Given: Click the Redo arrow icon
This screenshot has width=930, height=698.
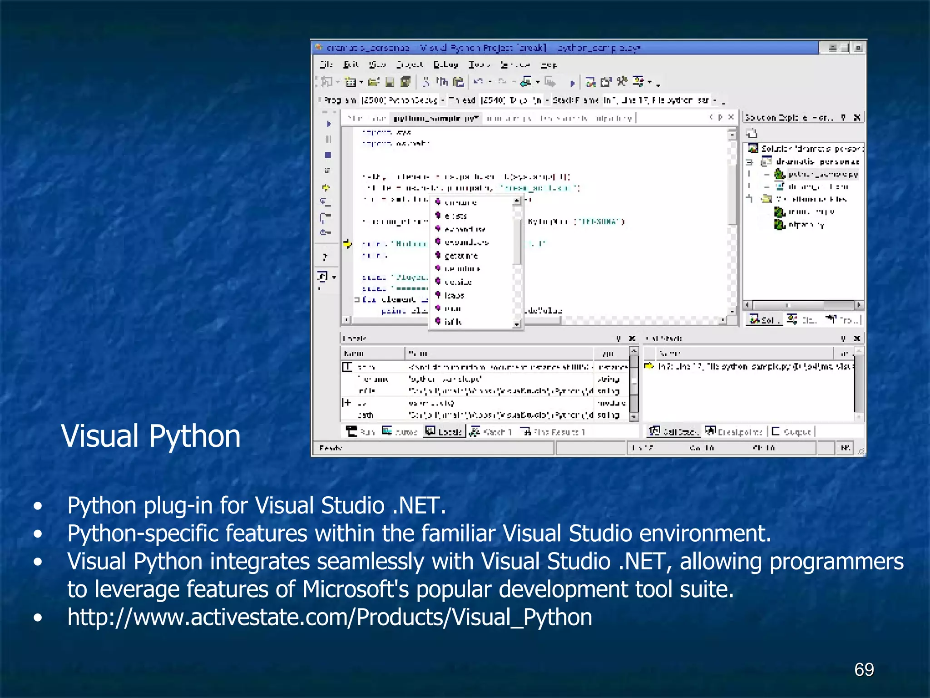Looking at the screenshot, I should (502, 82).
